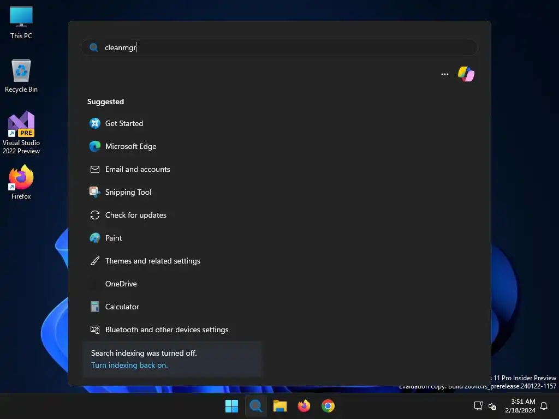Select the Firefox desktop shortcut
Viewport: 559px width, 419px height.
tap(21, 182)
